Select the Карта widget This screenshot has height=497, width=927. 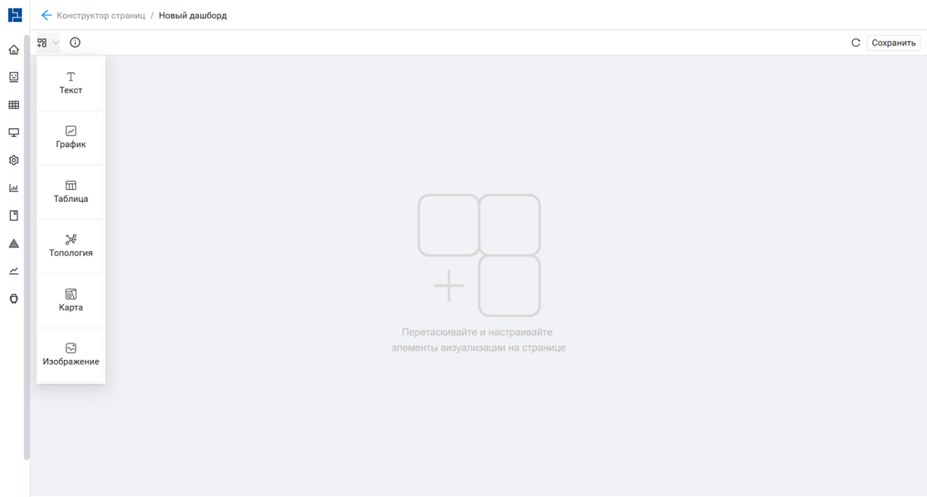pyautogui.click(x=71, y=301)
